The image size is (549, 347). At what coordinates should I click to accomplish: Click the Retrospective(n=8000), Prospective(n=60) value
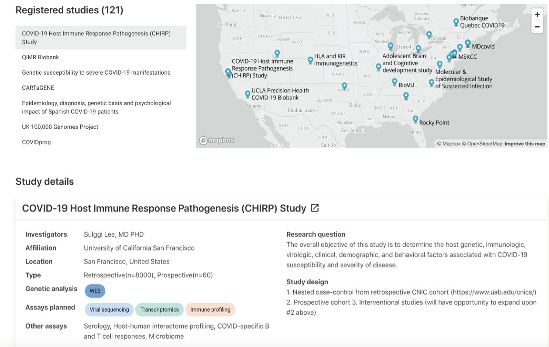[148, 275]
